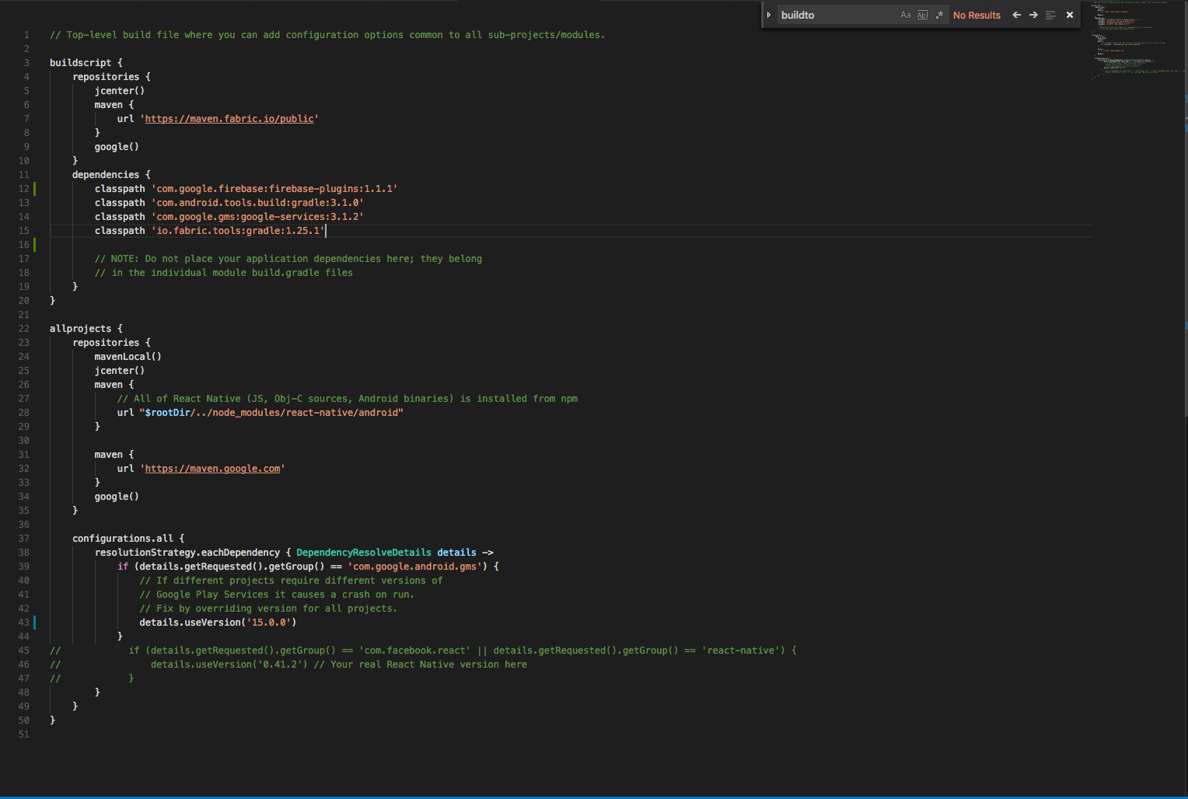
Task: Click 'dependencies {' on line 11
Action: point(111,175)
